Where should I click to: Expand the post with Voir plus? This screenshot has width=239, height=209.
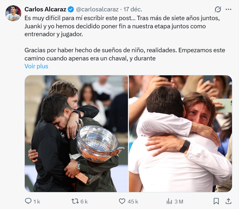(36, 66)
